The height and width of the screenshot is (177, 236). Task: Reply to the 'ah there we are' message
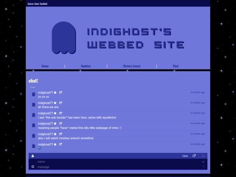click(x=60, y=103)
